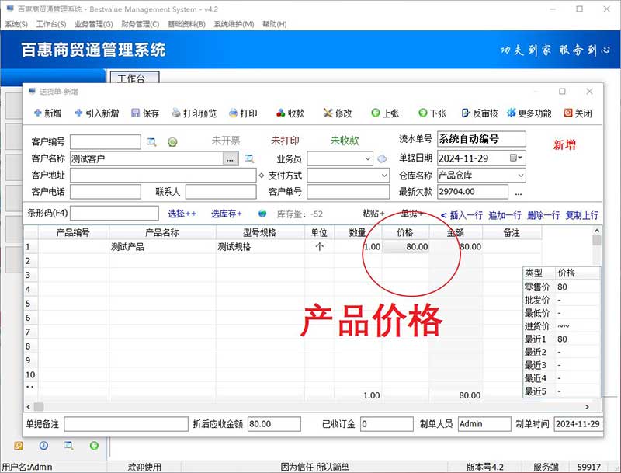This screenshot has height=473, width=621.
Task: Click the lookup icon beside 客户名称
Action: pos(249,159)
